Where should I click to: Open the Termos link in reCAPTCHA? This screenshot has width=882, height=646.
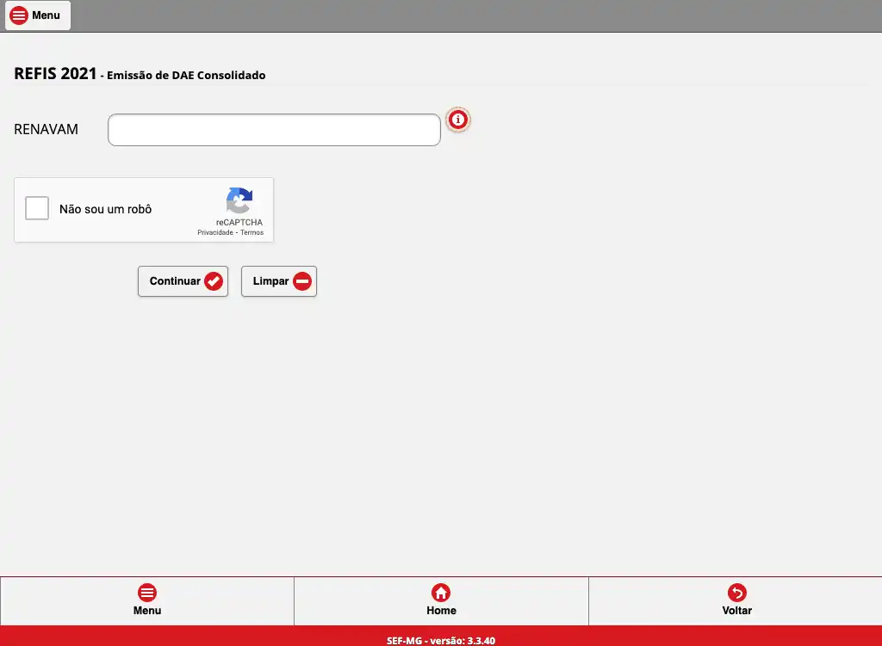pyautogui.click(x=252, y=233)
